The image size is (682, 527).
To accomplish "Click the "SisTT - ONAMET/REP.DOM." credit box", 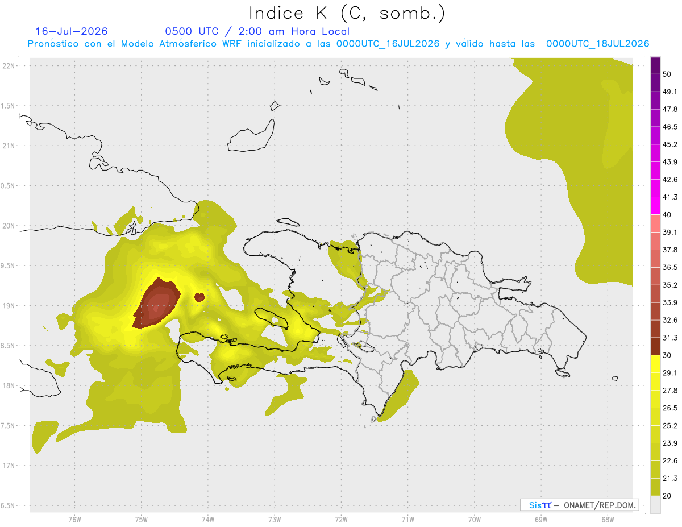I will point(580,505).
